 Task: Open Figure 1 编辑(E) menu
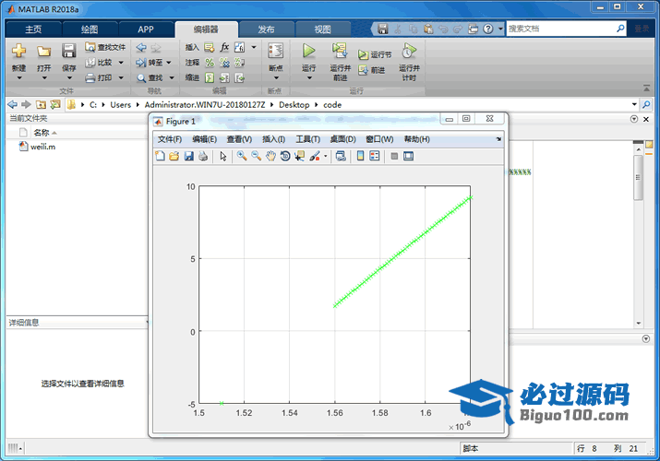pyautogui.click(x=205, y=139)
